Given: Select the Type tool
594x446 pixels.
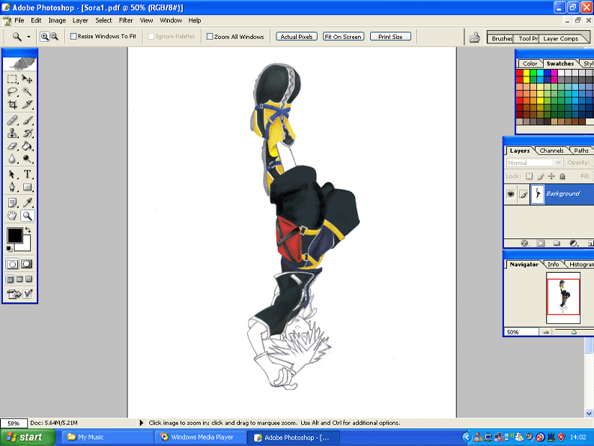Looking at the screenshot, I should [x=27, y=175].
